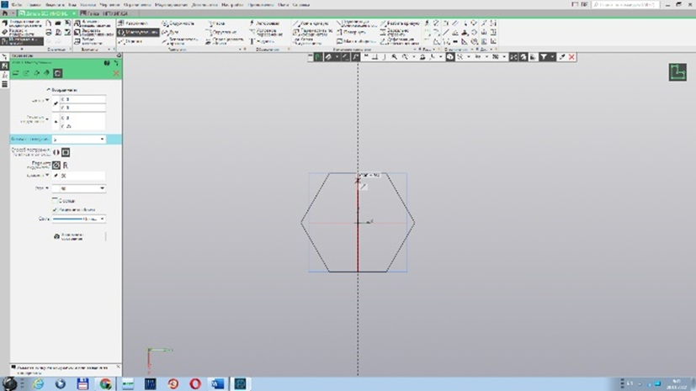This screenshot has height=391, width=696.
Task: Open the Help menu at menu bar end
Action: pyautogui.click(x=301, y=4)
